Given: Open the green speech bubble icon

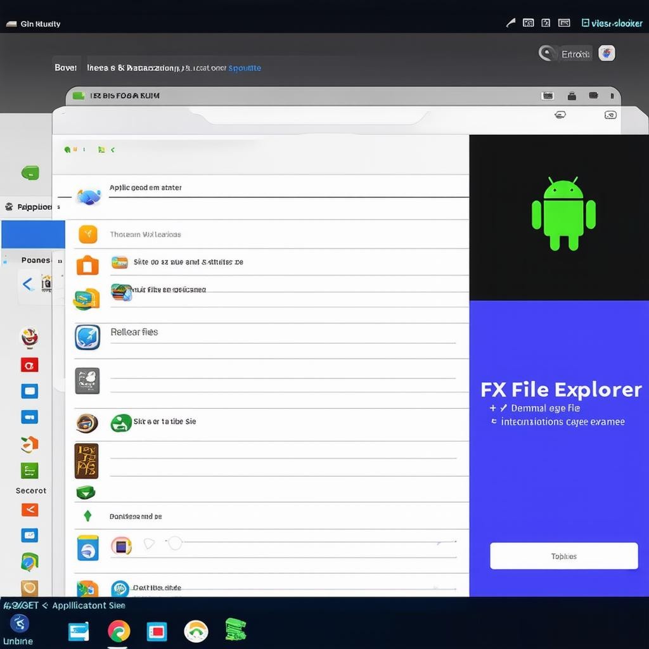Looking at the screenshot, I should click(30, 172).
